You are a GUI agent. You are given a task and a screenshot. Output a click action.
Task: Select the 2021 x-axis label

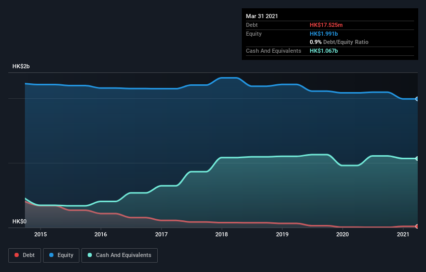click(403, 234)
